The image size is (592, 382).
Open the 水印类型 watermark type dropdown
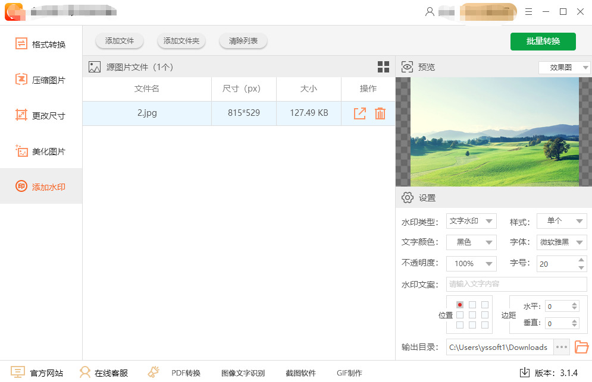click(471, 221)
